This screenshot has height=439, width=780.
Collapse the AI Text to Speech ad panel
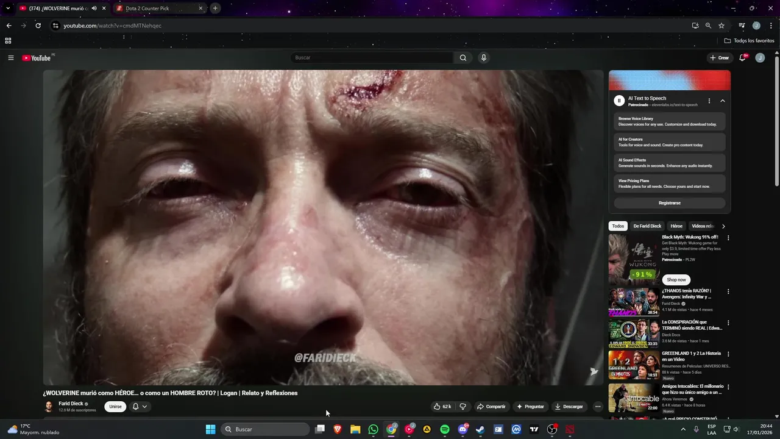(723, 101)
